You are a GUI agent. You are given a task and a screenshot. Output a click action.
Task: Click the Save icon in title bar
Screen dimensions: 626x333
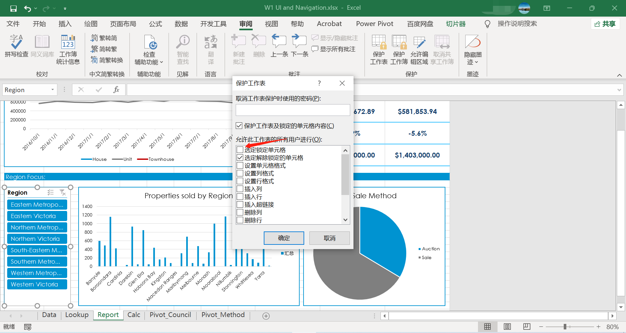tap(13, 8)
